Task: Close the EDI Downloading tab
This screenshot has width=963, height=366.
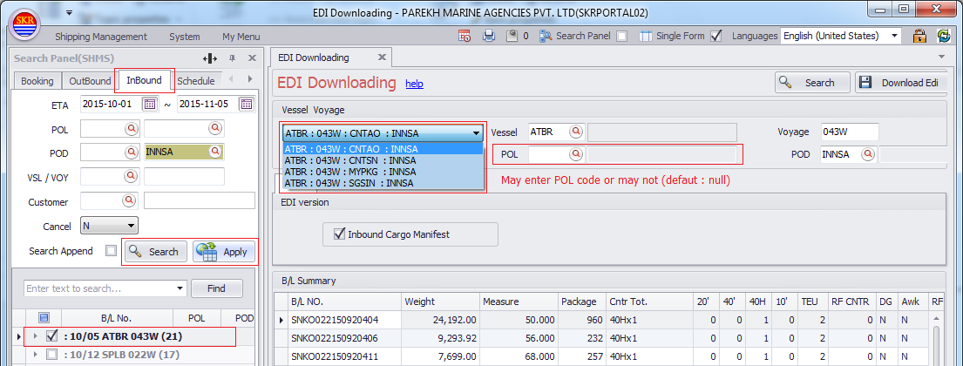Action: pyautogui.click(x=382, y=58)
